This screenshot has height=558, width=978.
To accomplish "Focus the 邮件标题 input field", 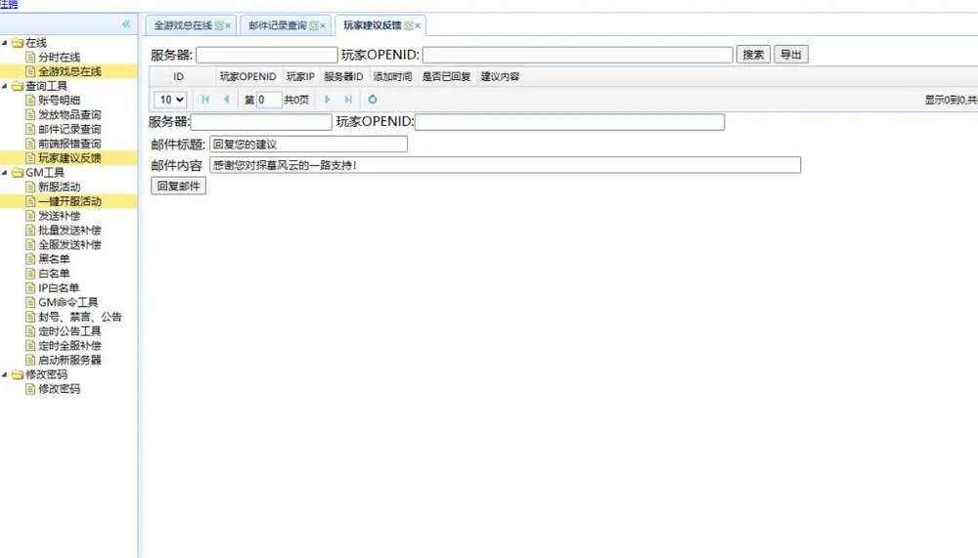I will tap(309, 144).
